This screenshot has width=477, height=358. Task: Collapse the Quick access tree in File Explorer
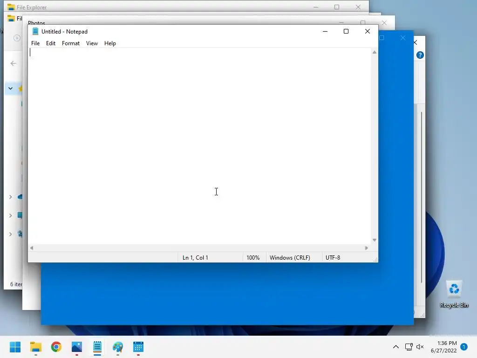tap(10, 88)
